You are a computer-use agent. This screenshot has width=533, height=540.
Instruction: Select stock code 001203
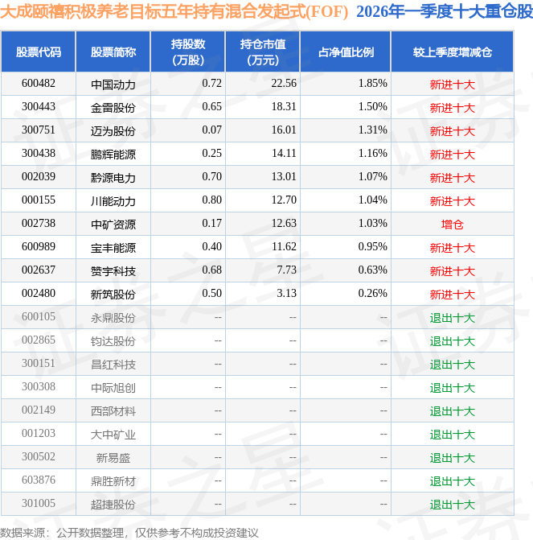pyautogui.click(x=39, y=434)
